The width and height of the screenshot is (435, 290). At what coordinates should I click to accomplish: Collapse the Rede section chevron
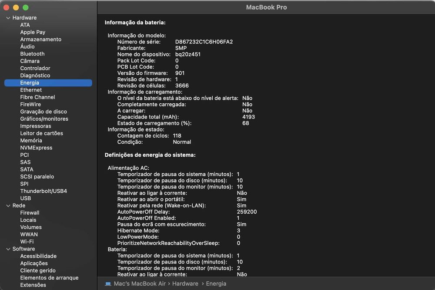coord(8,205)
